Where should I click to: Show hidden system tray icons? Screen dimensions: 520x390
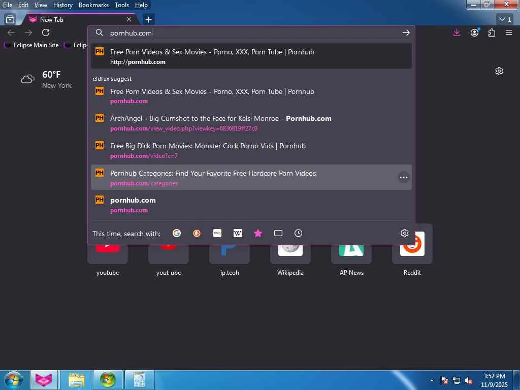[432, 380]
